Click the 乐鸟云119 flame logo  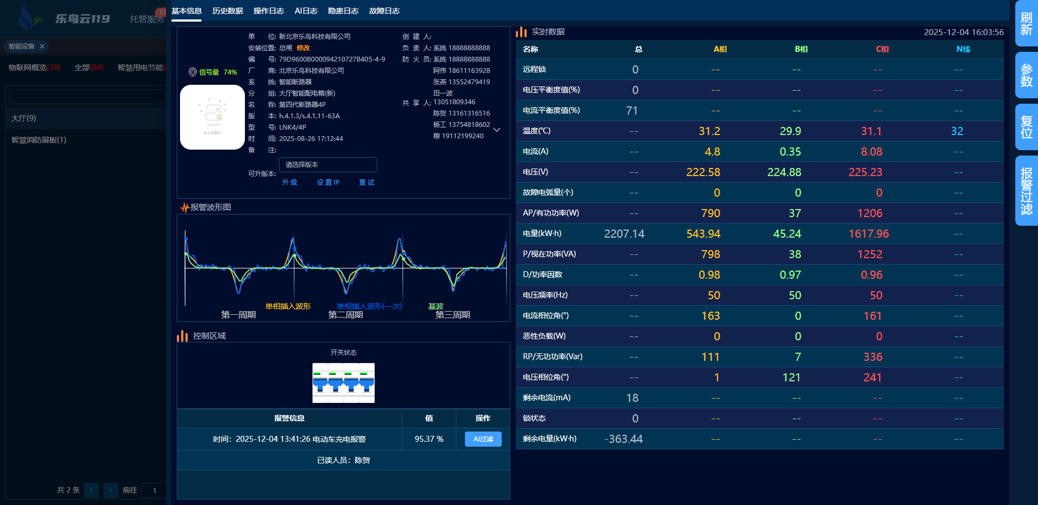click(x=27, y=19)
